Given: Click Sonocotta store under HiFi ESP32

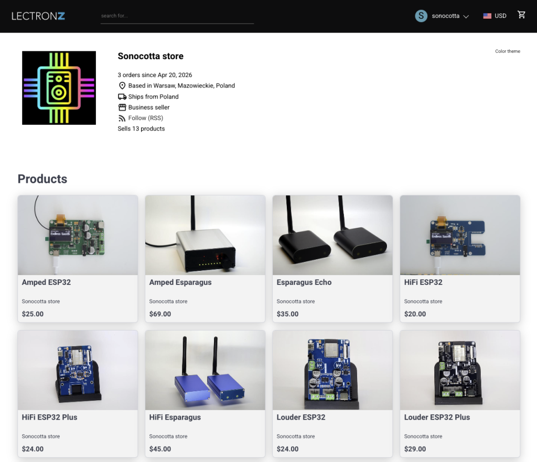Looking at the screenshot, I should tap(423, 302).
